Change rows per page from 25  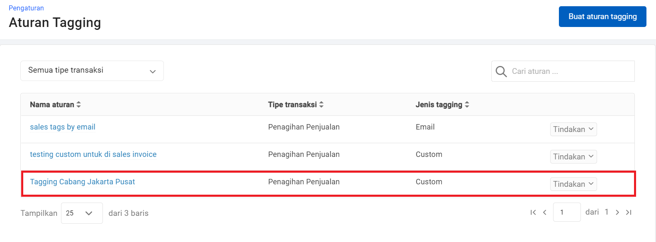point(81,213)
